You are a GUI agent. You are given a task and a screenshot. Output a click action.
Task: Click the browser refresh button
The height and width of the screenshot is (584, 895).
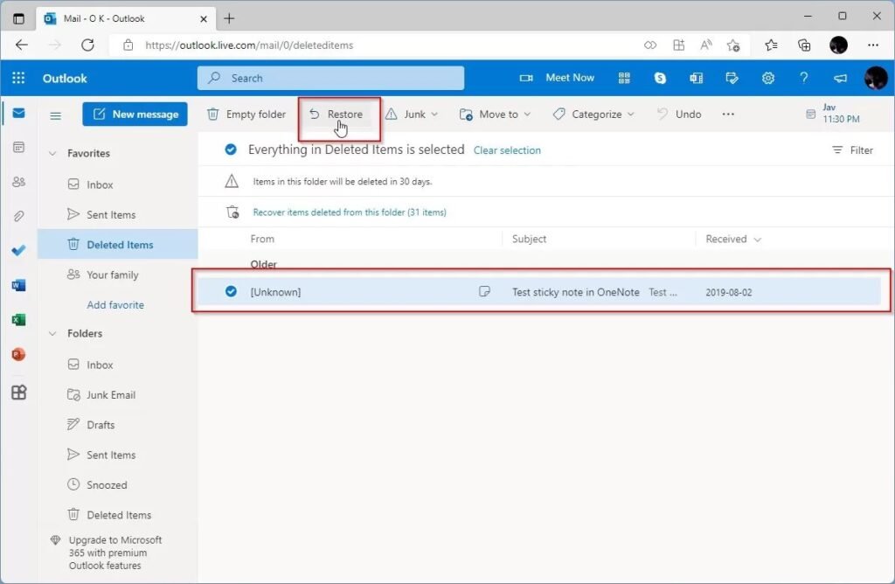[x=87, y=45]
